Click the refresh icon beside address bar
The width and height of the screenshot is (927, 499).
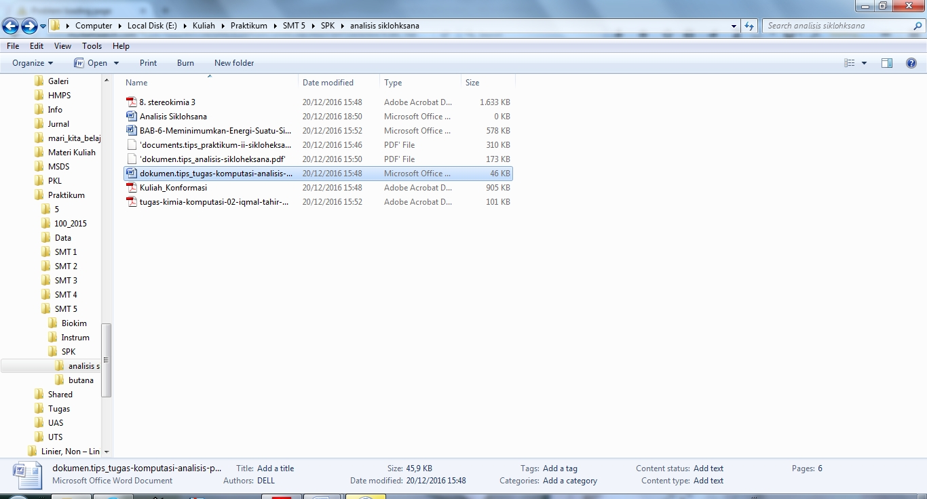point(749,26)
